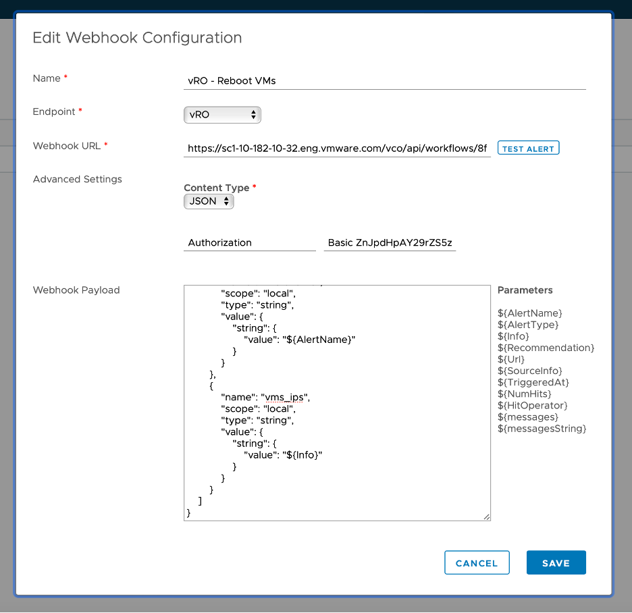Click the ${SourceInfo} parameter
Screen dimensions: 632x613
coord(530,371)
